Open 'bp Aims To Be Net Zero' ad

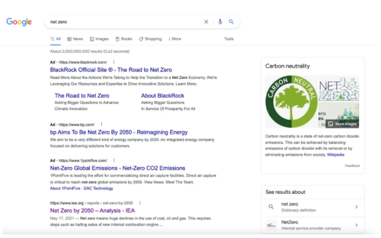click(x=119, y=133)
